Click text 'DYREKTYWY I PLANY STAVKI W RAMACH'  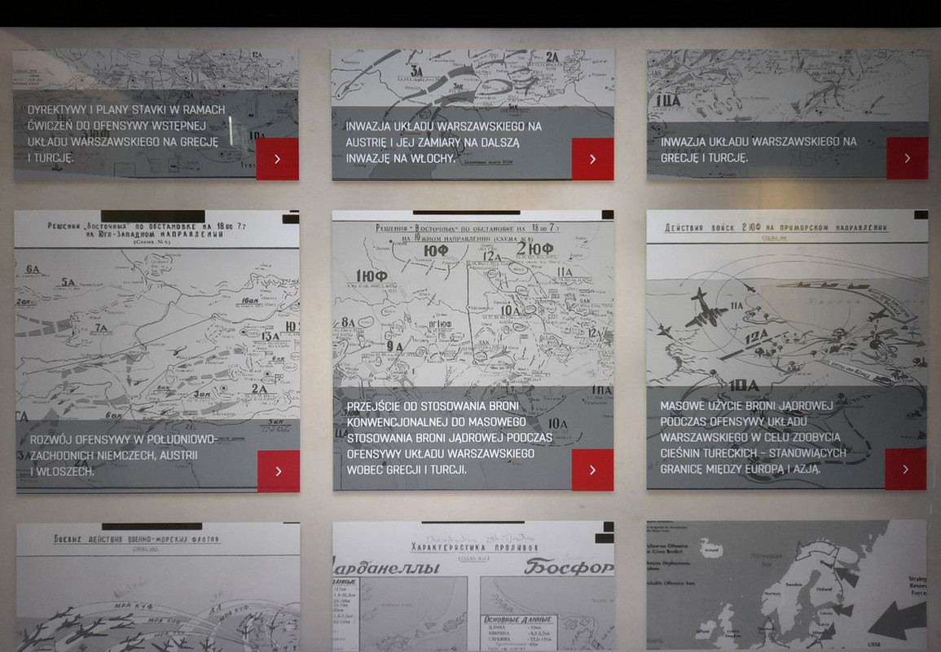pos(126,110)
